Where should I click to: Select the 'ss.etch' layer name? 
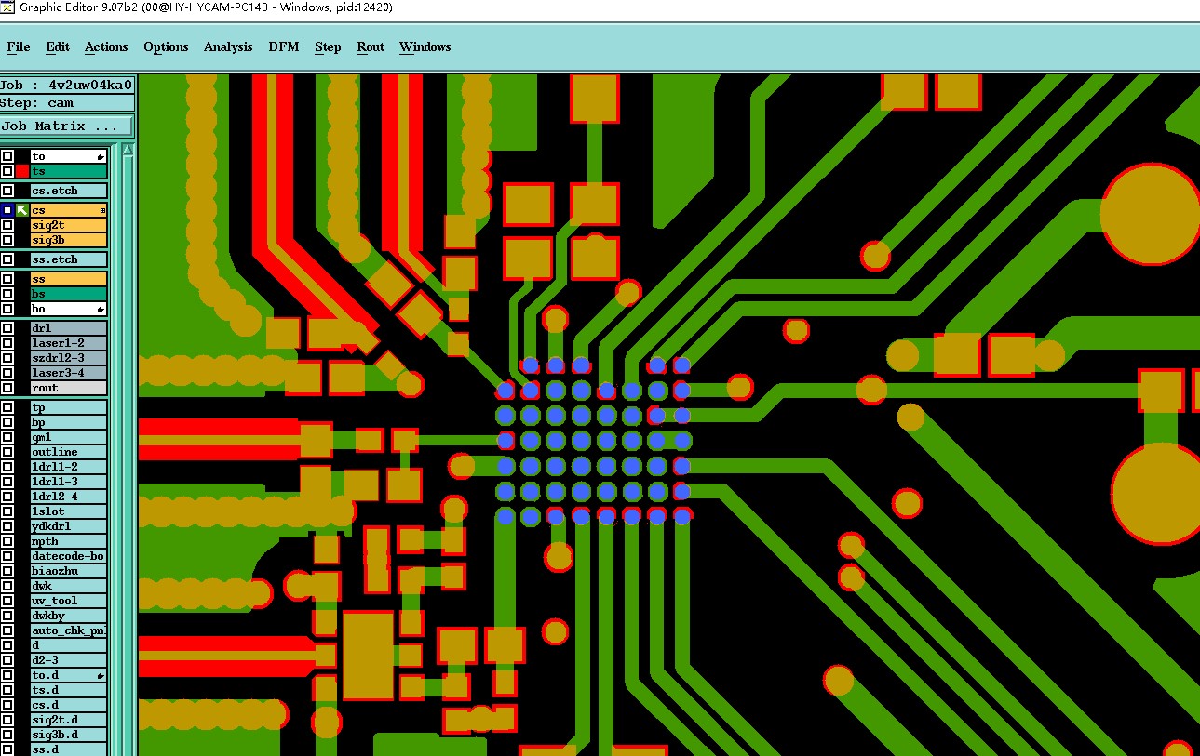click(69, 259)
